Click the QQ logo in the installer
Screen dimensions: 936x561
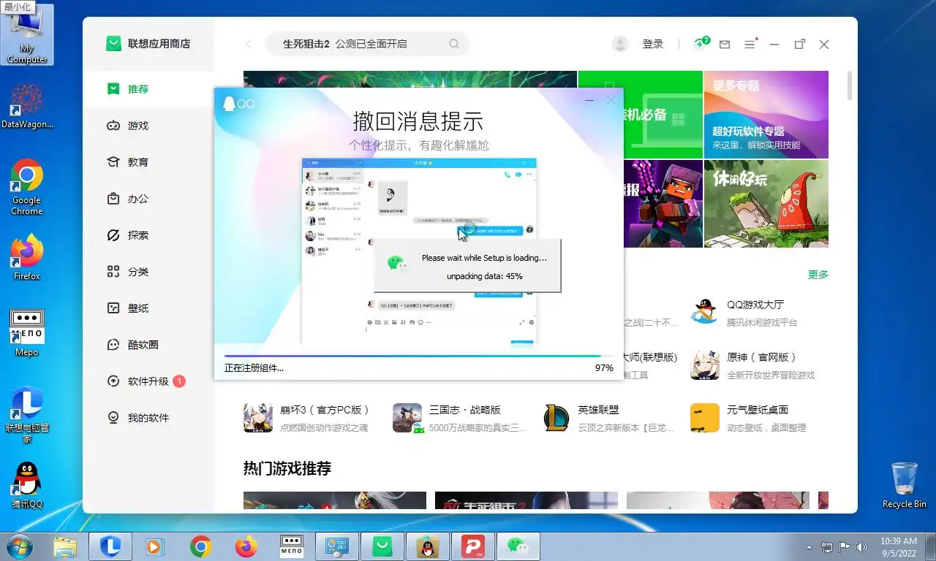[238, 104]
